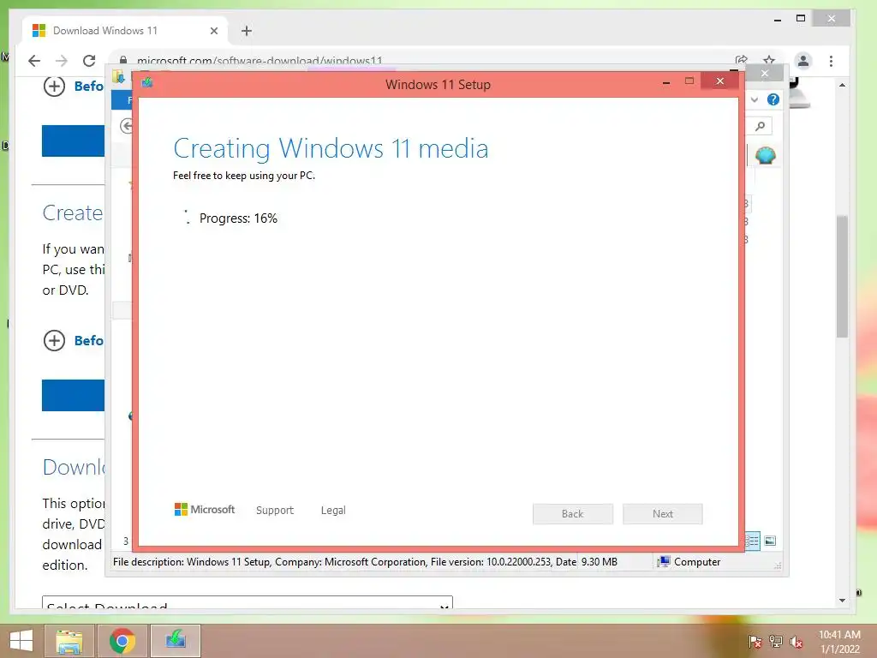877x658 pixels.
Task: Open the Action Center flag tray icon
Action: point(755,641)
